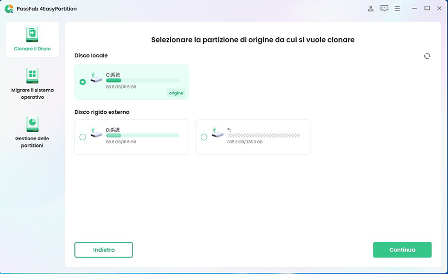Click the C: drive usage bar
The width and height of the screenshot is (448, 274).
point(142,80)
